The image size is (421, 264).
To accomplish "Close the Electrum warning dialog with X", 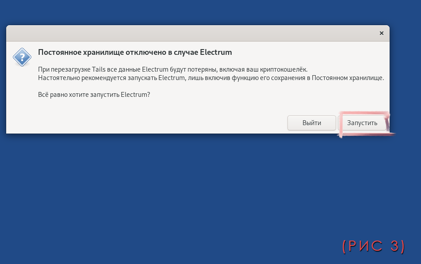I will (382, 33).
